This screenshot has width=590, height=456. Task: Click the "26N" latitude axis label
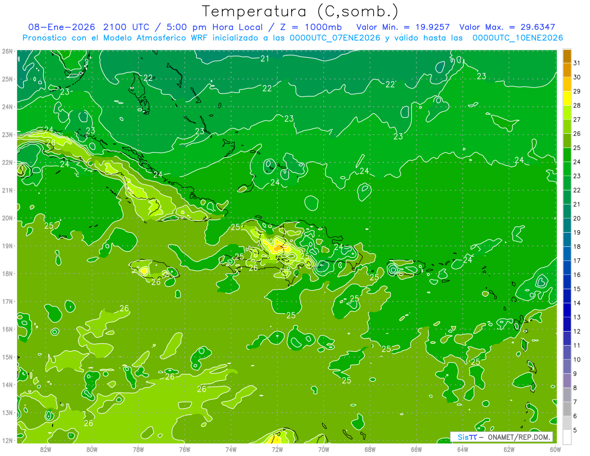7,51
